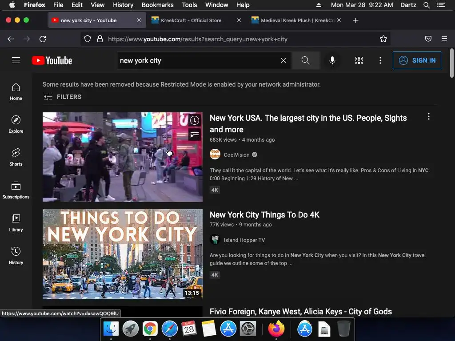Go to Home in sidebar
The image size is (455, 341).
16,91
